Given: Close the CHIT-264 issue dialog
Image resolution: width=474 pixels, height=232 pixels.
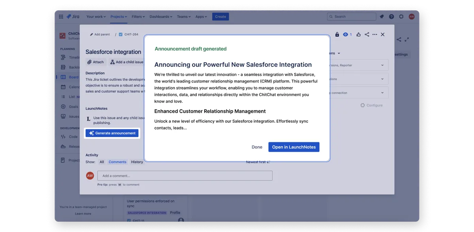Looking at the screenshot, I should point(383,34).
